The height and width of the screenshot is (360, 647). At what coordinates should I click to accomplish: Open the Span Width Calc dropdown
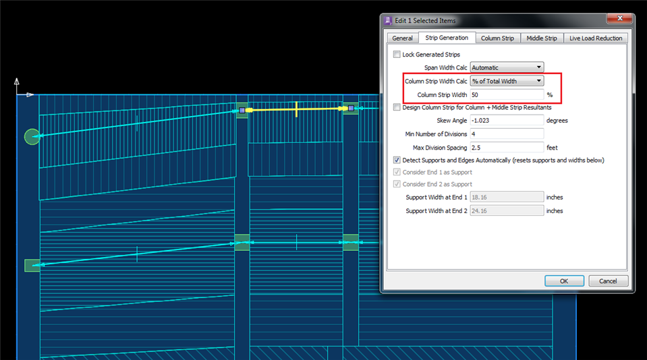click(507, 67)
